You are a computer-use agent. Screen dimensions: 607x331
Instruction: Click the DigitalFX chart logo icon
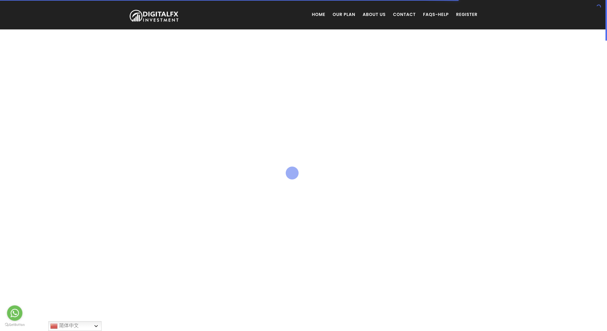coord(136,16)
